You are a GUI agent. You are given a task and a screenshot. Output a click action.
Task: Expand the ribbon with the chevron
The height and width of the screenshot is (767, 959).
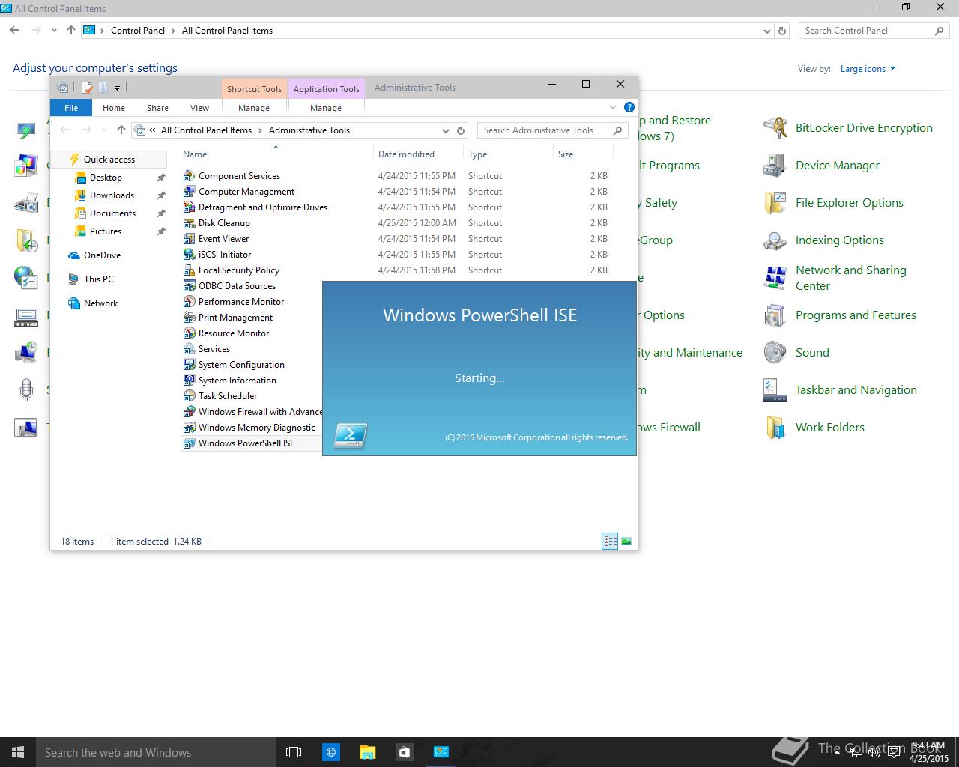612,107
